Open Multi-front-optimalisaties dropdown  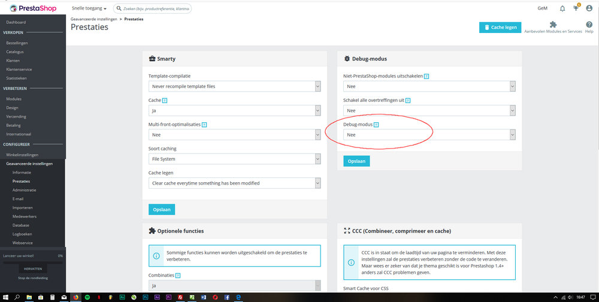pyautogui.click(x=235, y=135)
